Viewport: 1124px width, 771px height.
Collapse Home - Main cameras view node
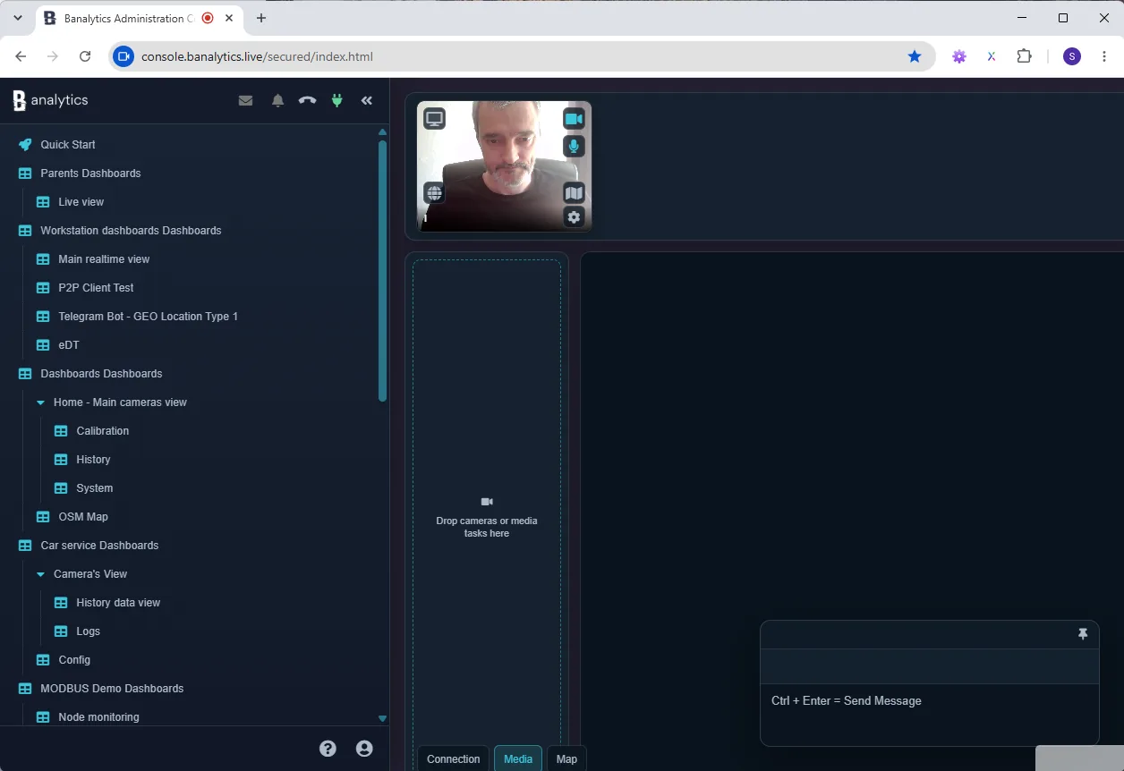pos(40,402)
